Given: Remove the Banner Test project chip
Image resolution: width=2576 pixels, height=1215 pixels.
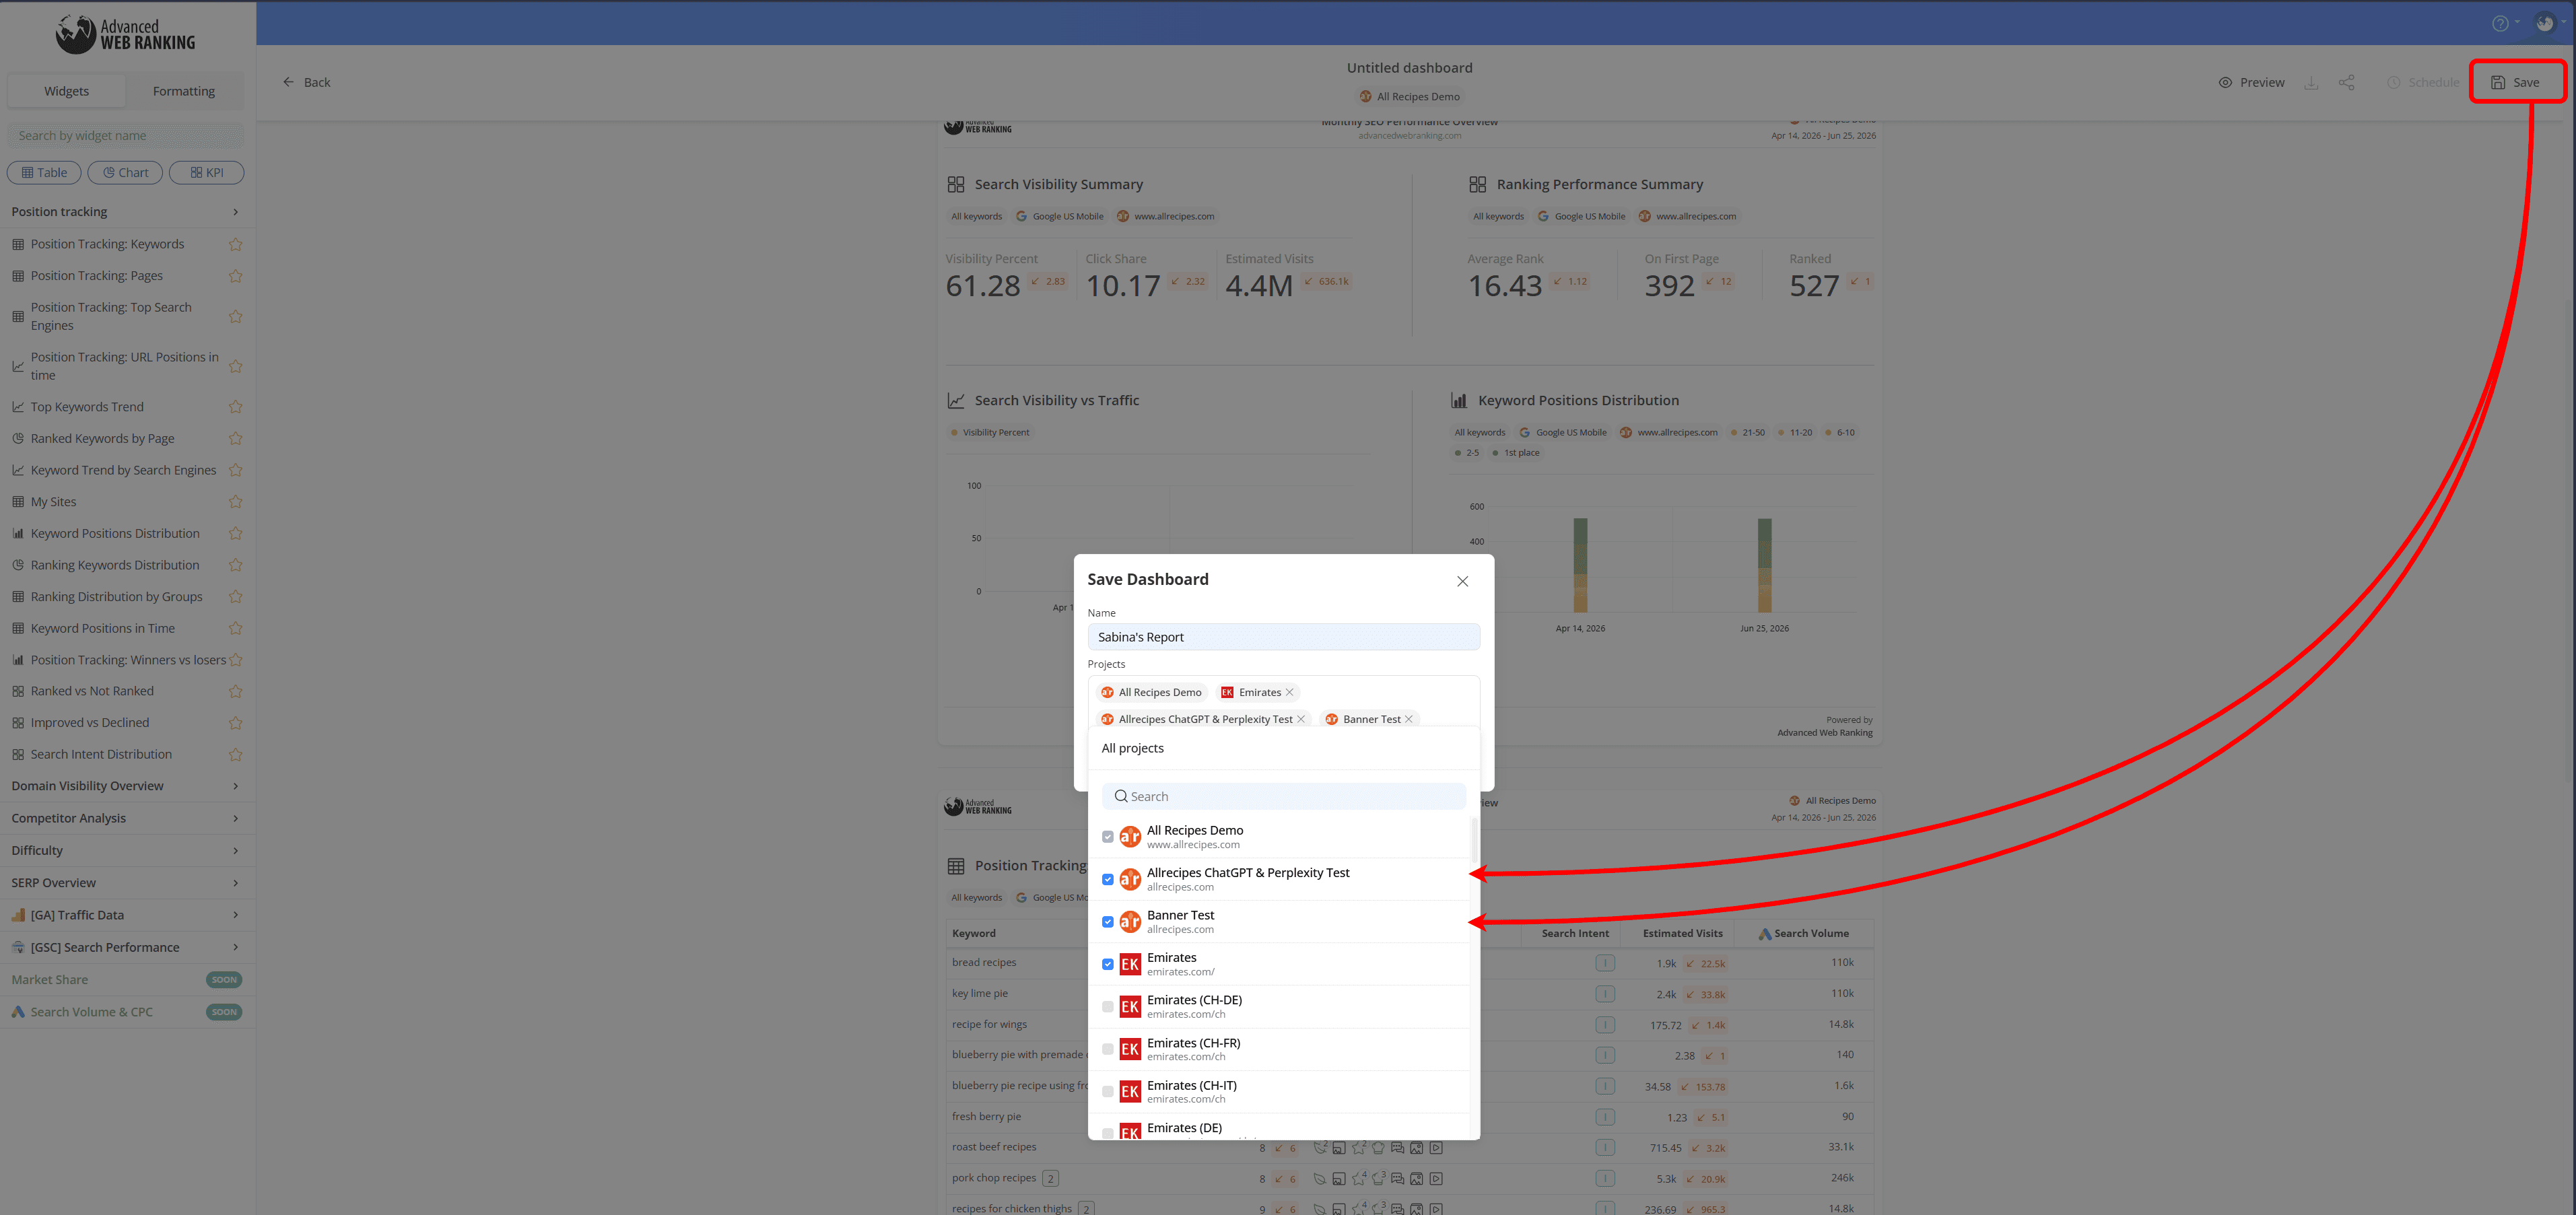Looking at the screenshot, I should [1409, 720].
